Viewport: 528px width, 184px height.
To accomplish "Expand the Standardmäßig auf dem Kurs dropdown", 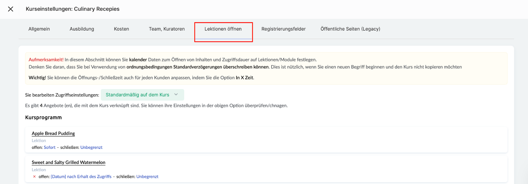I will point(142,95).
